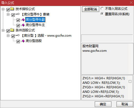Uncheck the 【底分型寻牛】套装 checkbox
This screenshot has width=134, height=108.
pyautogui.click(x=13, y=15)
